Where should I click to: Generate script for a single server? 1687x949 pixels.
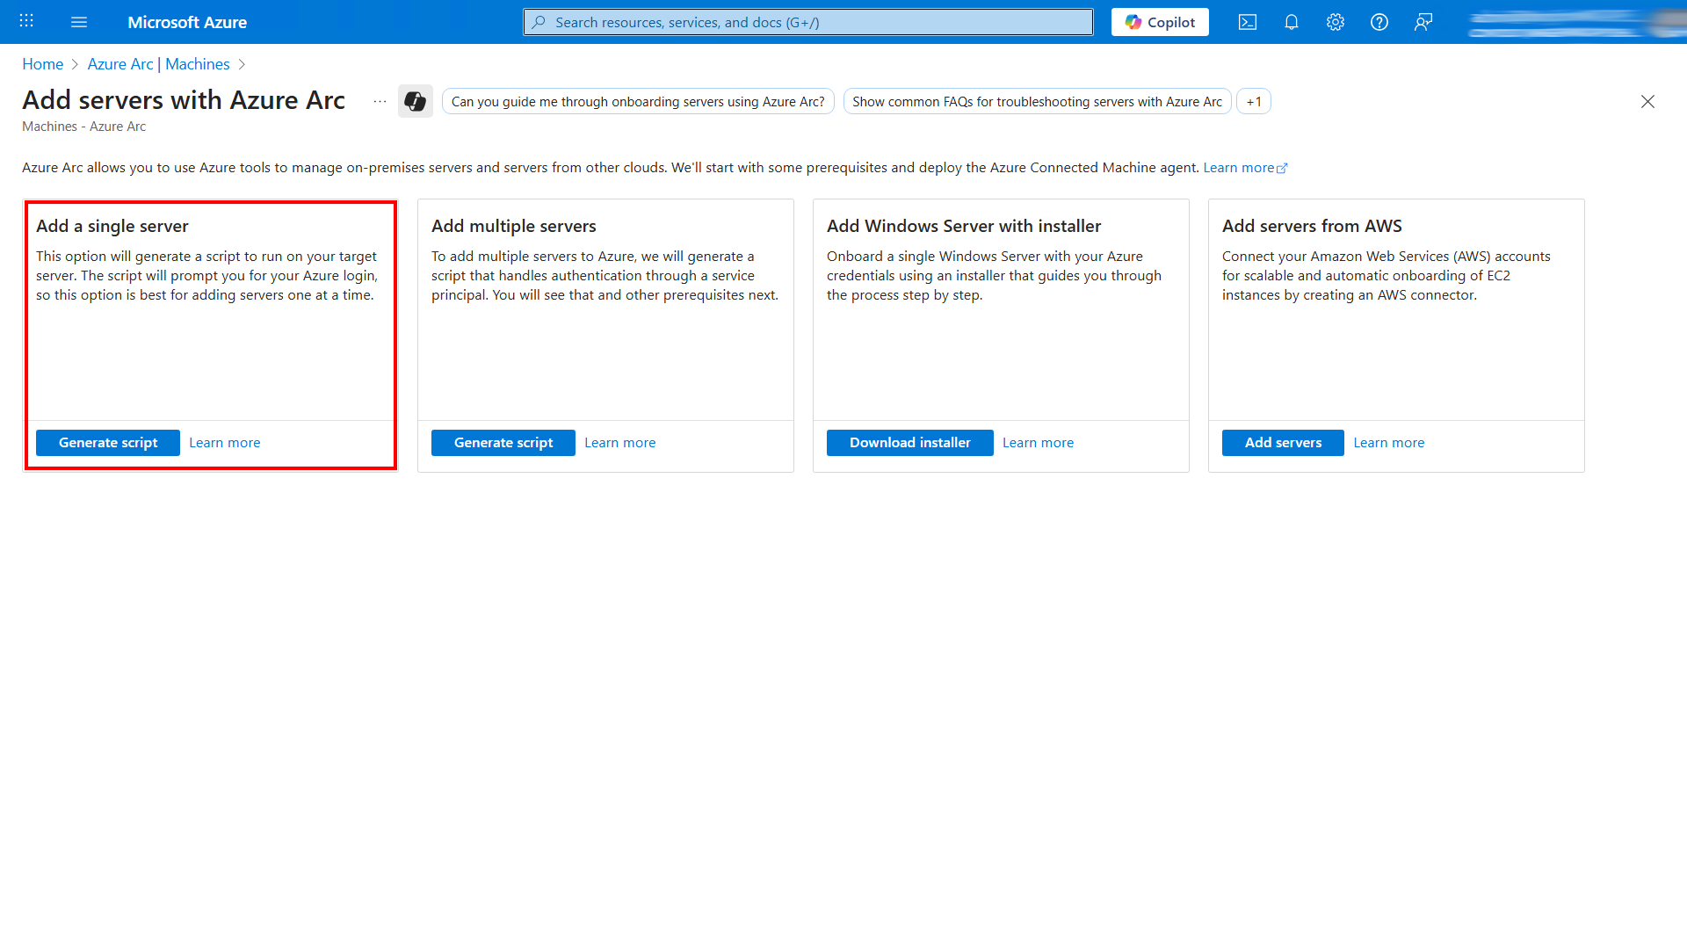pyautogui.click(x=107, y=442)
